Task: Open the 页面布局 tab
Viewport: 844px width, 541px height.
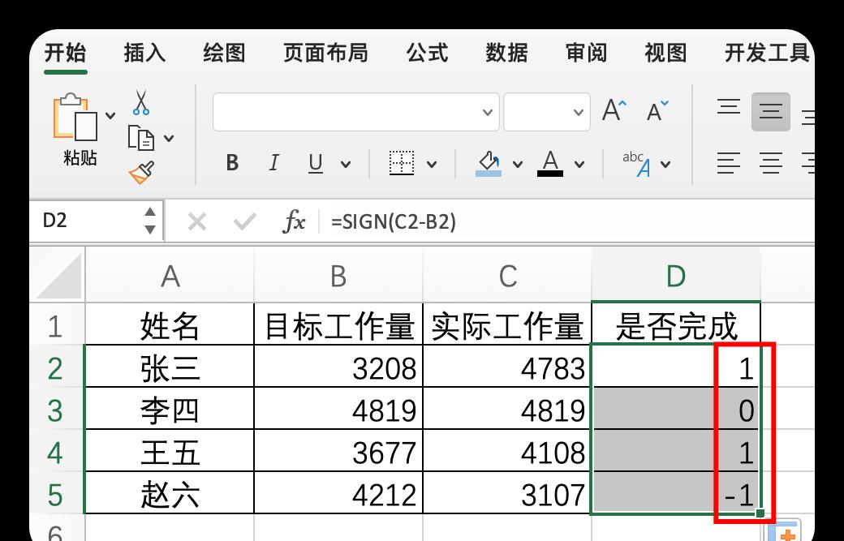Action: [325, 54]
